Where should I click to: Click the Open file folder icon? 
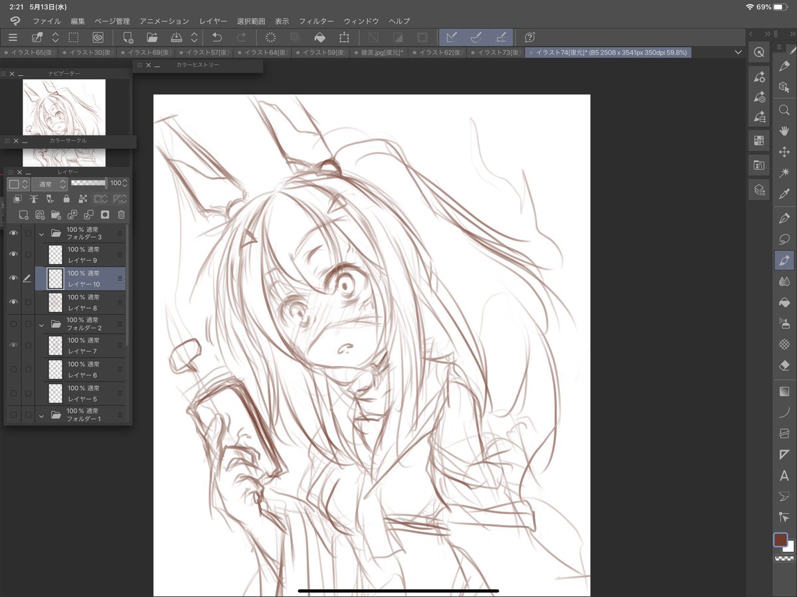click(152, 38)
